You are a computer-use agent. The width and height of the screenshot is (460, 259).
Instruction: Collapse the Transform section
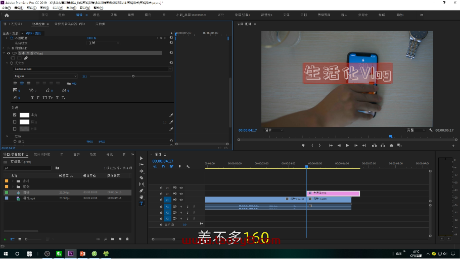click(7, 136)
